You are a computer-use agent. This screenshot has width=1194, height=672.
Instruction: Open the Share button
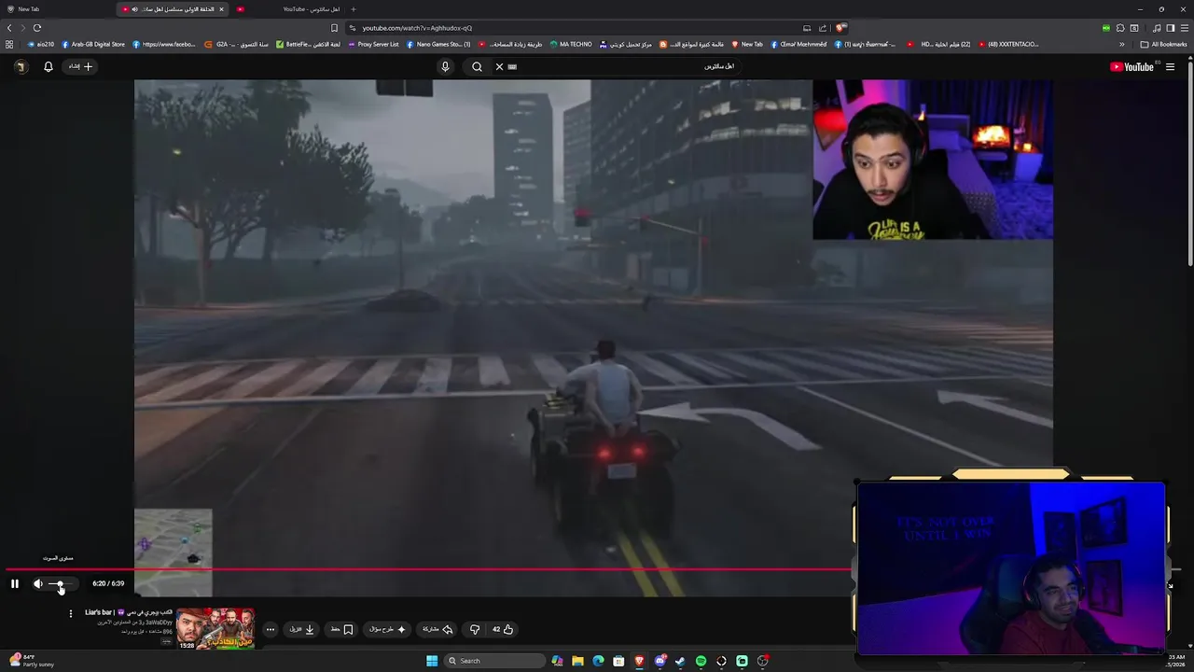(437, 629)
